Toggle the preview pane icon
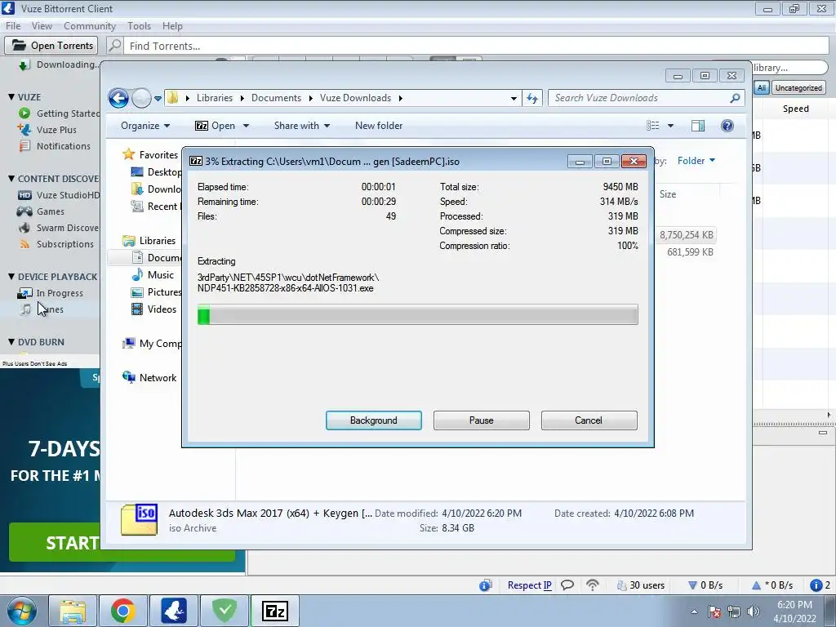 (x=698, y=126)
